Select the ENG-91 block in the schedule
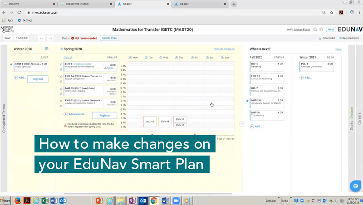363x205 pixels. (165, 122)
